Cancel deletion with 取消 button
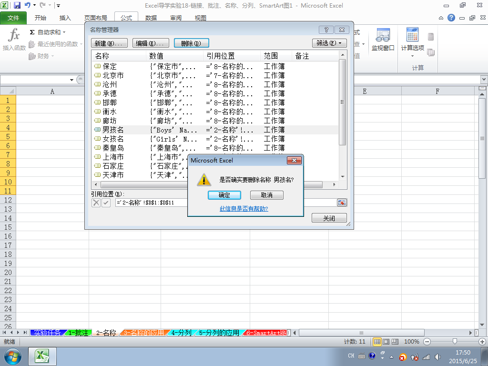This screenshot has width=488, height=366. point(267,195)
